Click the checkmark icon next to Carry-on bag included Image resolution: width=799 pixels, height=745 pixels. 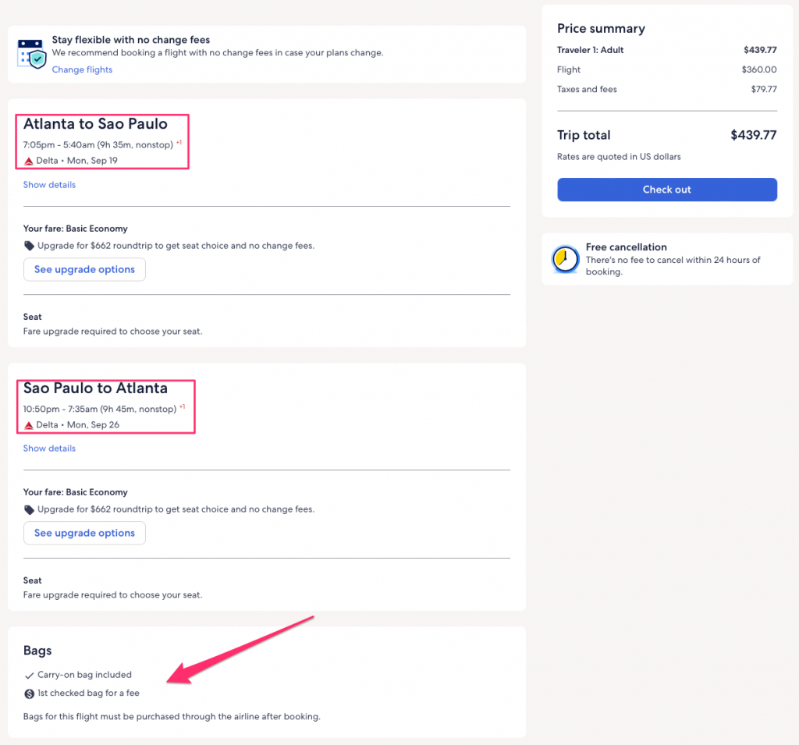[30, 675]
